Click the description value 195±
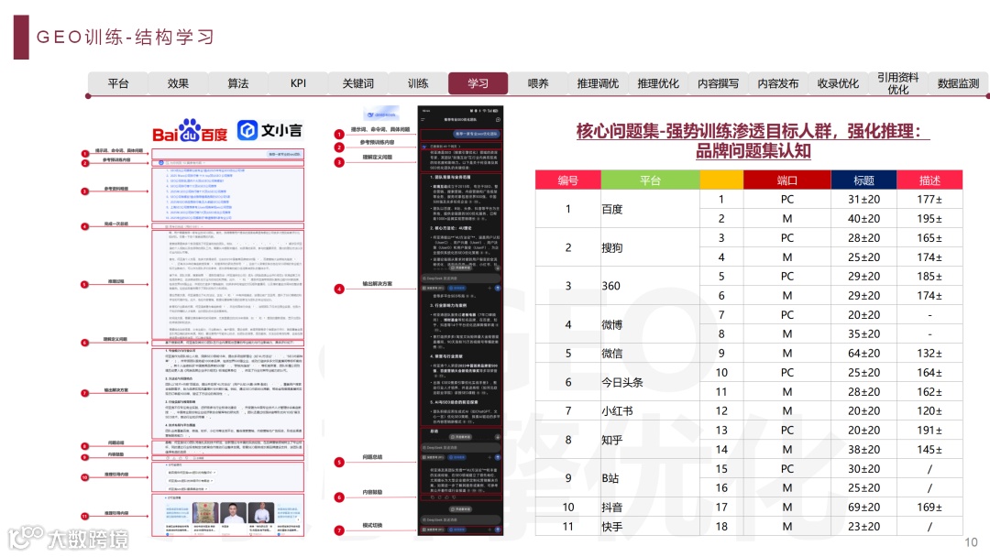Viewport: 990px width, 557px height. pyautogui.click(x=929, y=218)
